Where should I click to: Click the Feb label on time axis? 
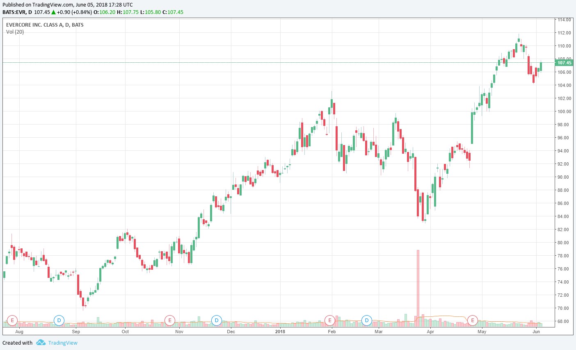[x=332, y=332]
